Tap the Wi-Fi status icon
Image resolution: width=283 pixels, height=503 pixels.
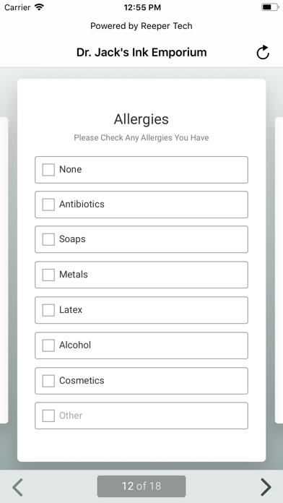pos(40,7)
